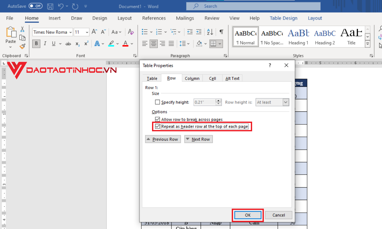Click the Paste clipboard icon

pyautogui.click(x=11, y=32)
